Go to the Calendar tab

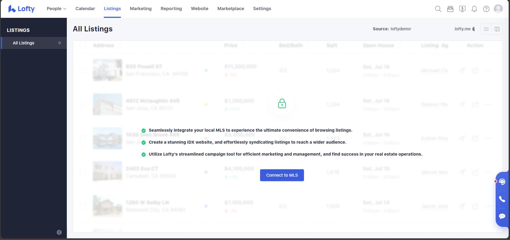click(x=85, y=9)
